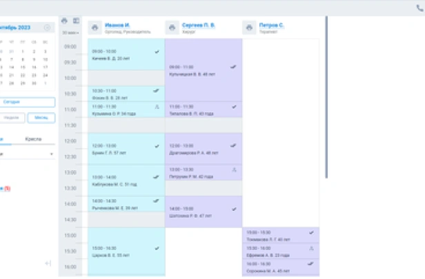425x279 pixels.
Task: Collapse the left sidebar panel arrow
Action: (48, 263)
